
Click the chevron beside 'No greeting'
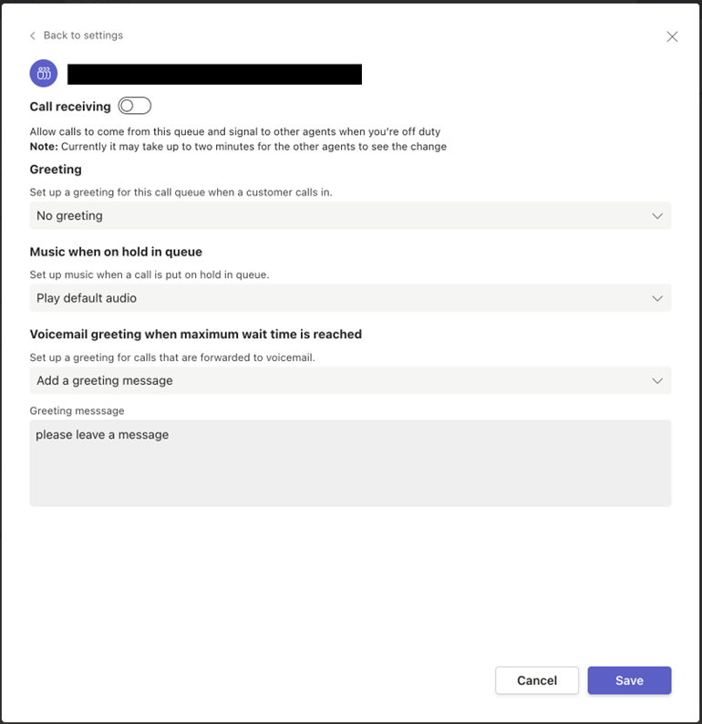point(657,216)
